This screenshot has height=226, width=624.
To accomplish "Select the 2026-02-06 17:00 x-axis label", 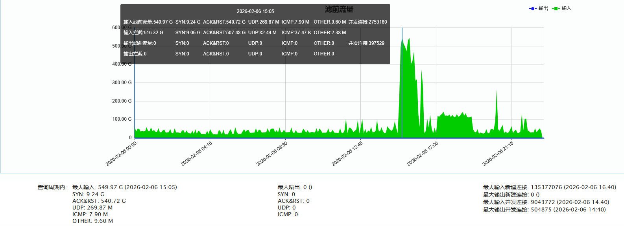I will (423, 154).
